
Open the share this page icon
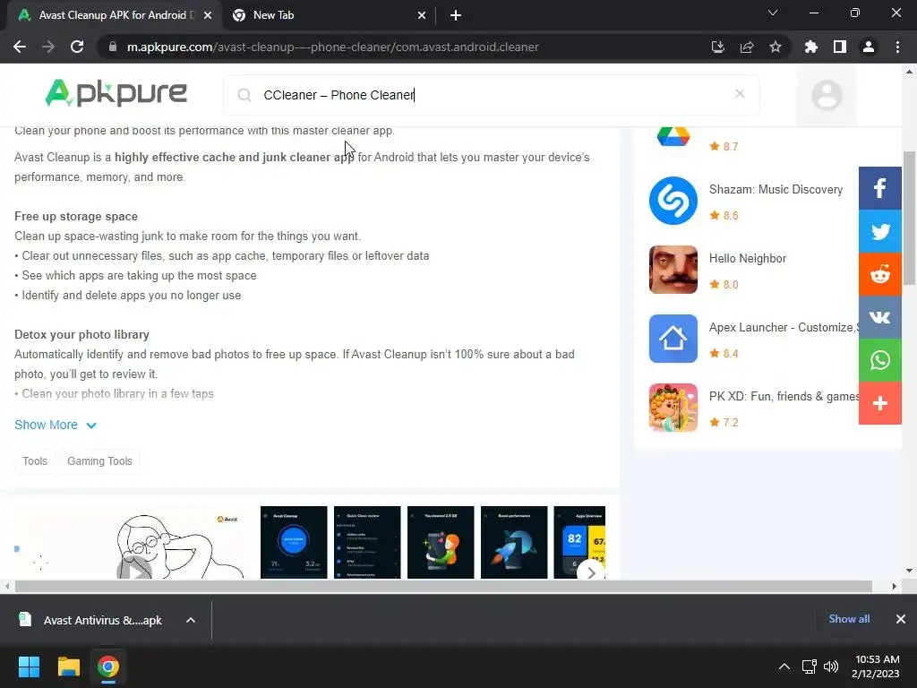pyautogui.click(x=747, y=47)
